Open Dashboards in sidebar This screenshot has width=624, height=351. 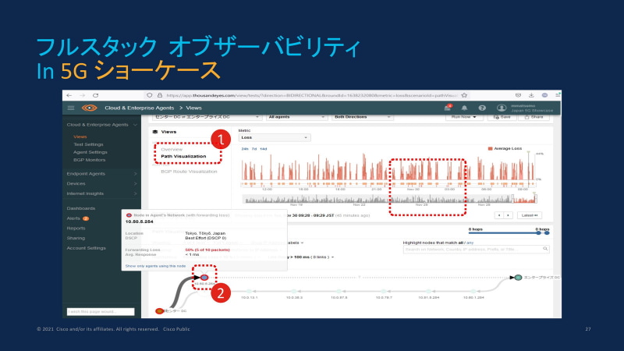81,208
